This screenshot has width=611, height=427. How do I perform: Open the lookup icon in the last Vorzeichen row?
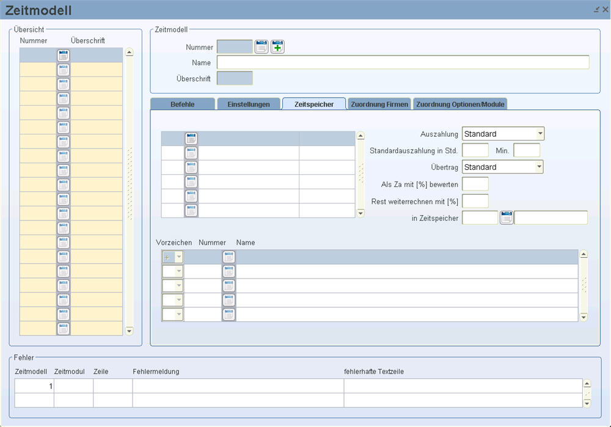tap(229, 315)
